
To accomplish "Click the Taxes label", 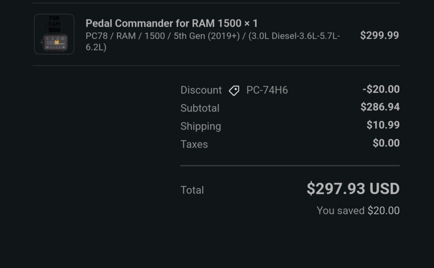I will click(194, 144).
